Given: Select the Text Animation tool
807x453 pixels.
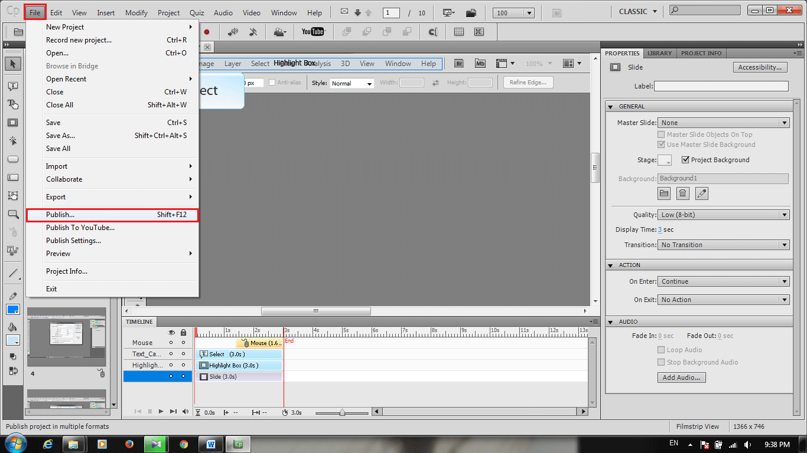Looking at the screenshot, I should pos(13,251).
